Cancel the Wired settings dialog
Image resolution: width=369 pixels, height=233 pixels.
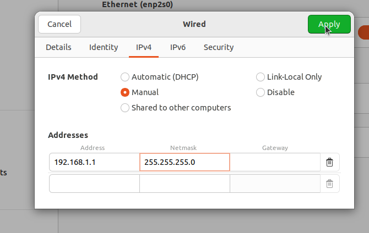[x=59, y=24]
